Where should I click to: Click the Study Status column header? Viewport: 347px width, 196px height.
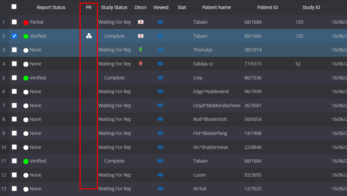pos(114,7)
